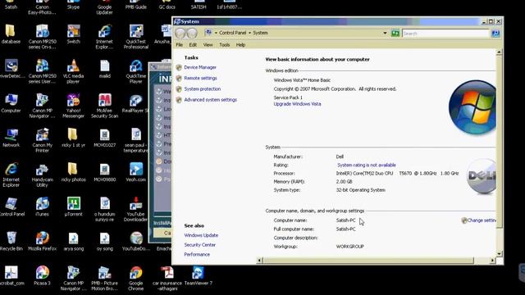Launch iTunes desktop icon
Image resolution: width=525 pixels, height=295 pixels.
(x=42, y=206)
